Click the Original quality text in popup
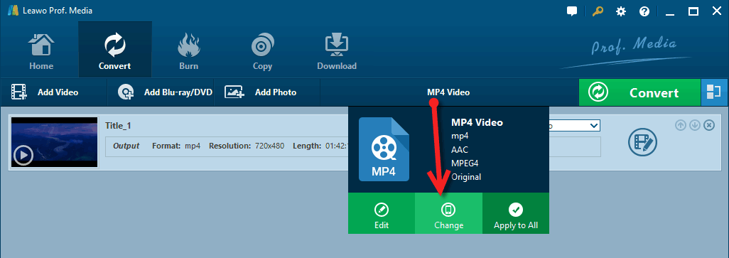 coord(466,177)
